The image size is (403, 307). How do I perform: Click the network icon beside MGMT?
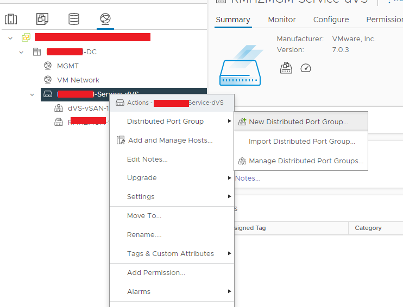(x=48, y=66)
